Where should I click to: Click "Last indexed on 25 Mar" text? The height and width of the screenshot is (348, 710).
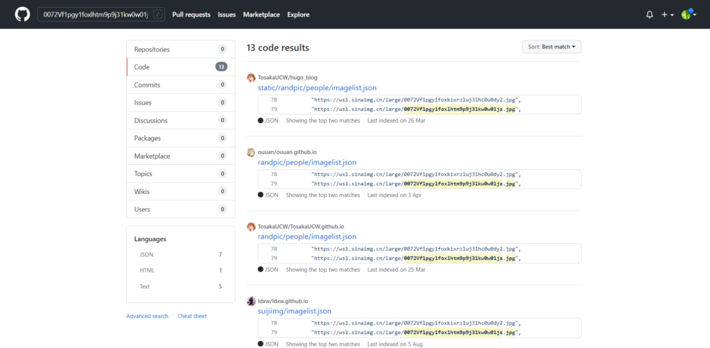[396, 270]
